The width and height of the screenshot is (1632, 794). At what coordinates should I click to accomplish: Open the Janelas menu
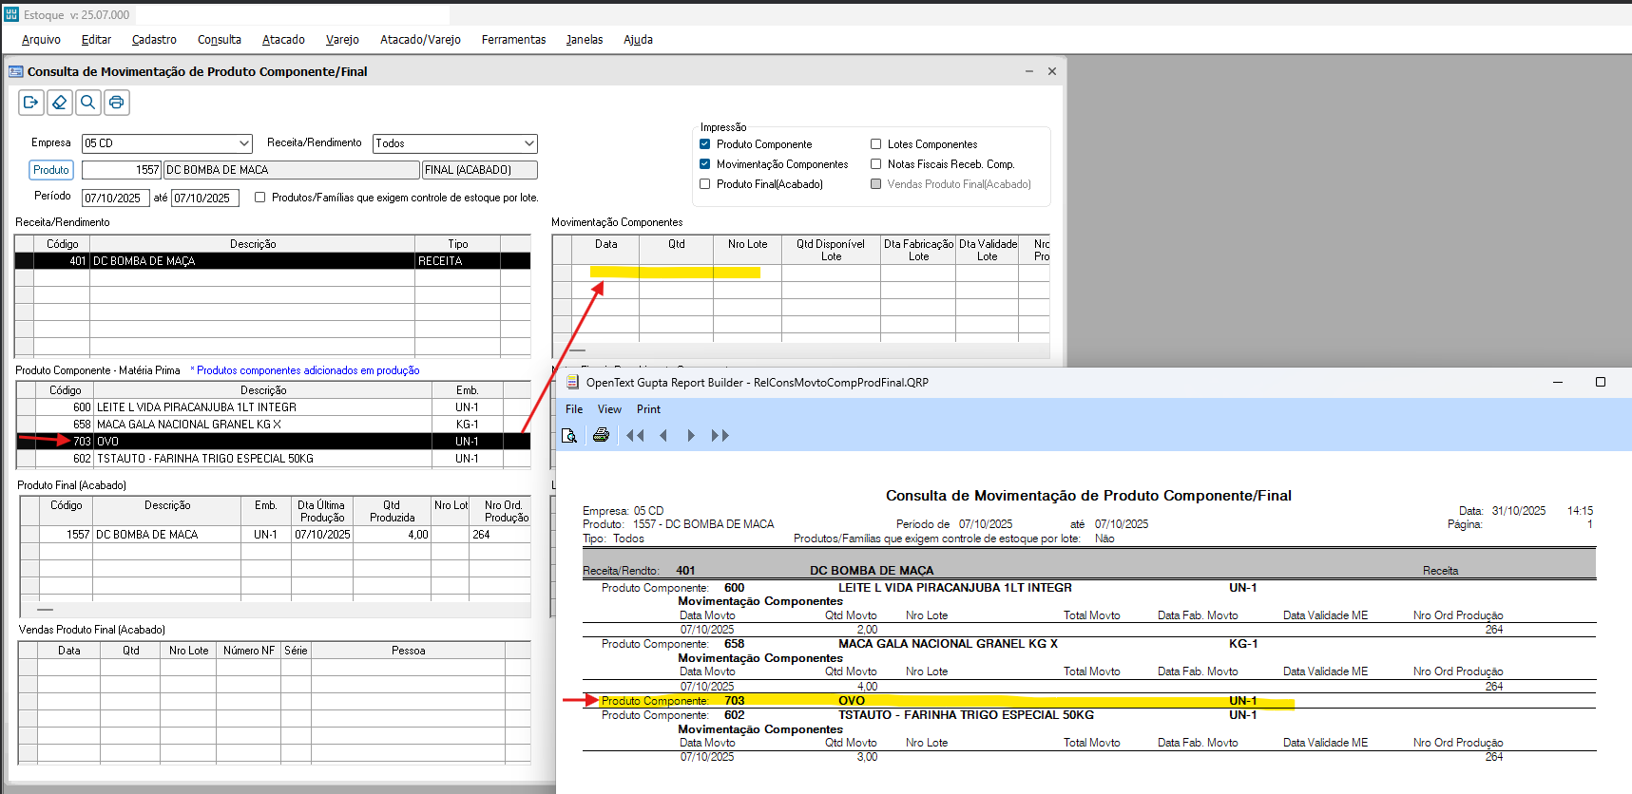click(585, 40)
